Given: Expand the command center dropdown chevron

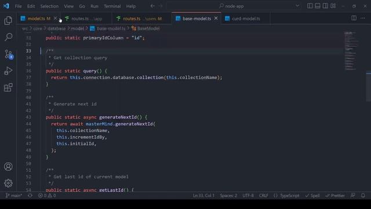Looking at the screenshot, I should point(297,6).
